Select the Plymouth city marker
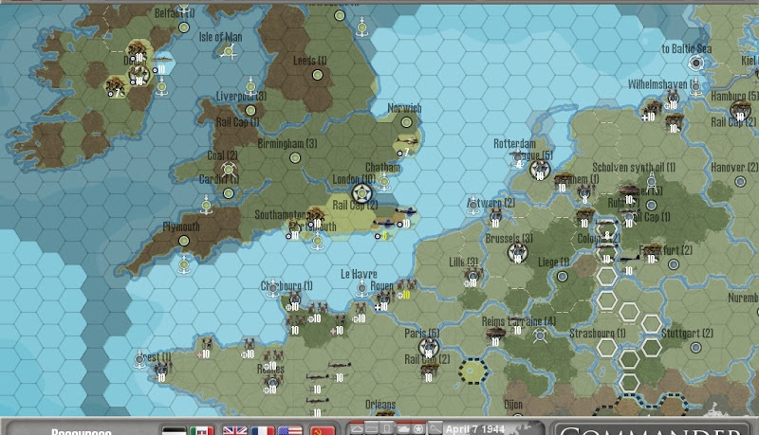The height and width of the screenshot is (435, 759). click(184, 240)
